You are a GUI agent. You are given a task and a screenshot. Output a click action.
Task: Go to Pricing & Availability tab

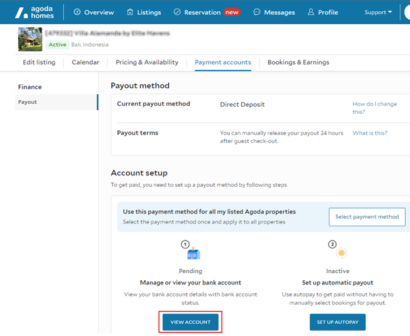tap(147, 62)
